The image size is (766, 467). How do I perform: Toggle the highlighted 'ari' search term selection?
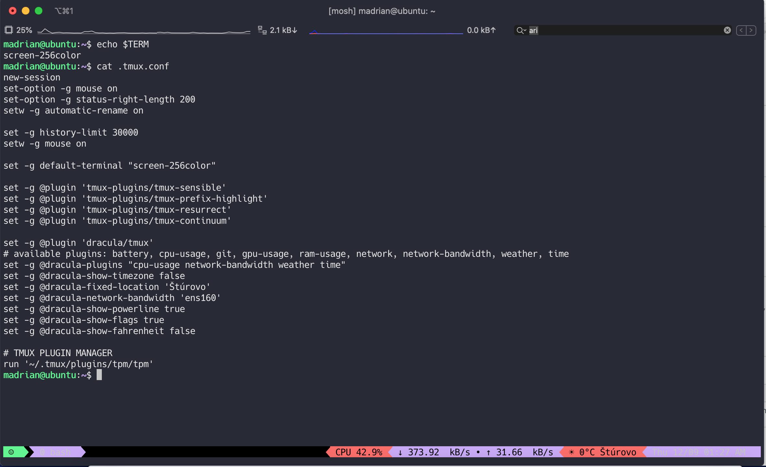point(533,30)
